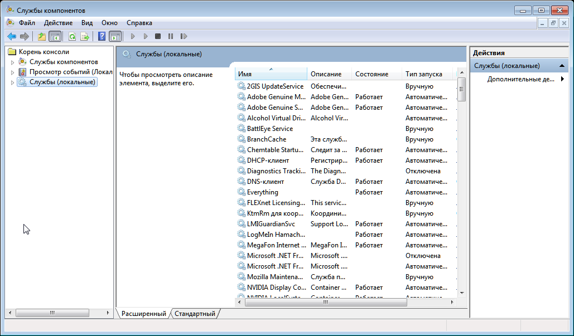Click services list horizontal scrollbar left arrow
Screen dimensions: 574x336
click(239, 303)
